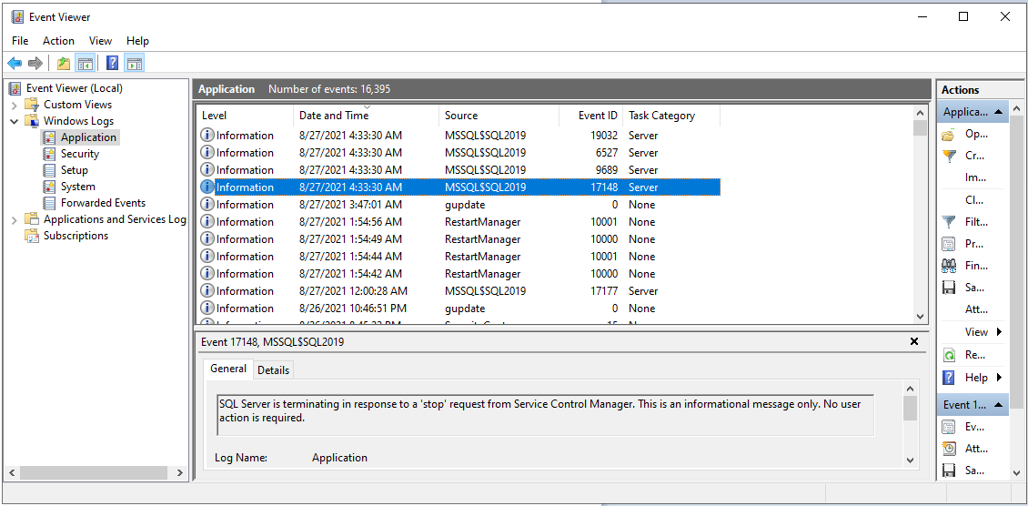Click the Subscriptions icon in tree
Viewport: 1028px width, 506px height.
32,236
